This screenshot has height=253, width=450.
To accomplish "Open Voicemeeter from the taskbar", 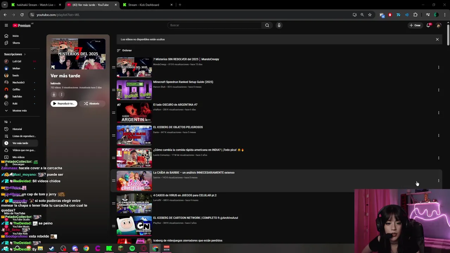I will [167, 248].
